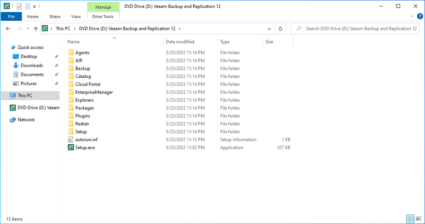
Task: Open the recent locations dropdown
Action: coord(28,29)
